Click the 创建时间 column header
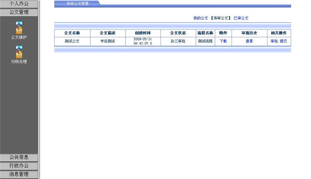This screenshot has height=179, width=311. coord(143,33)
